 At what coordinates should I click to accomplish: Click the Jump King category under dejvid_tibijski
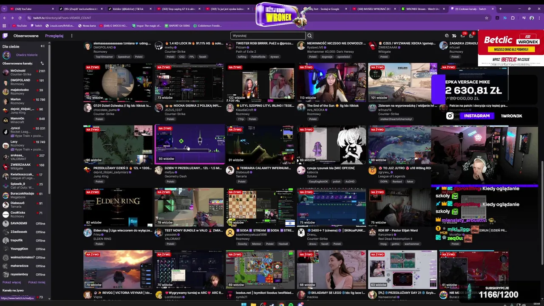click(101, 176)
